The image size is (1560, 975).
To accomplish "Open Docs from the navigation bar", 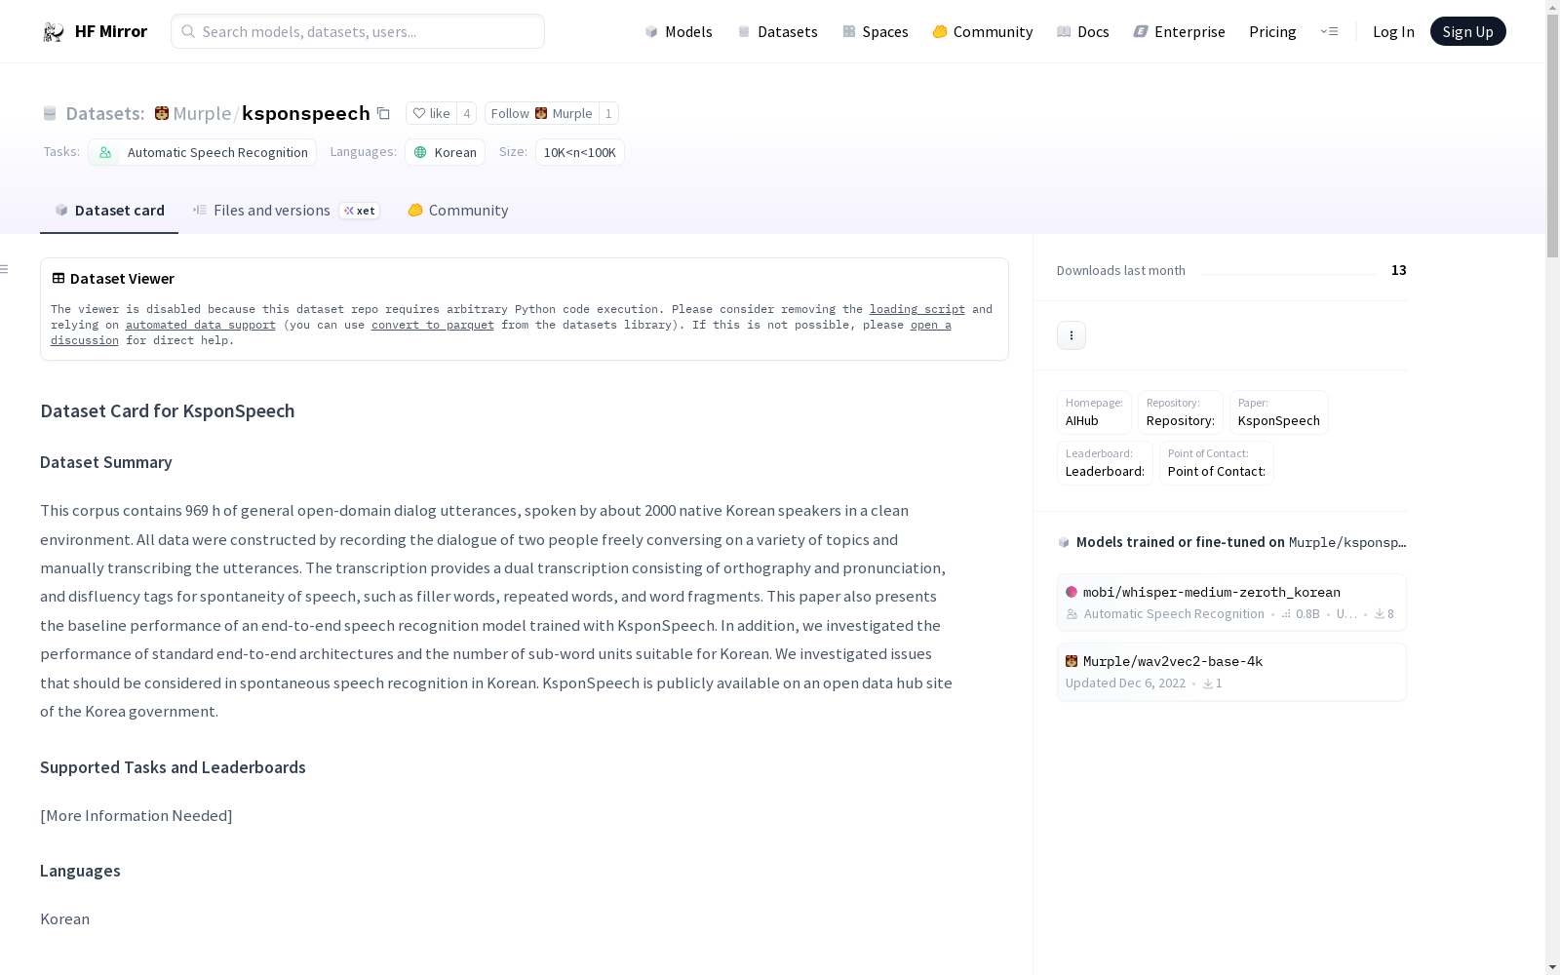I will tap(1082, 32).
